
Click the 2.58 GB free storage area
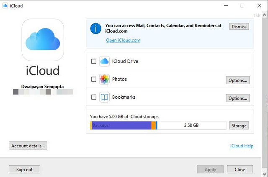click(191, 126)
